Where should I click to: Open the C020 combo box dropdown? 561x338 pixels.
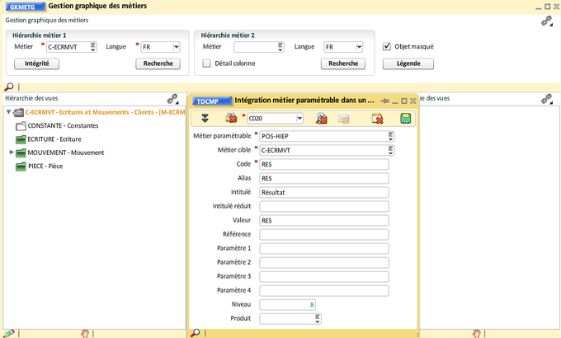(x=299, y=119)
